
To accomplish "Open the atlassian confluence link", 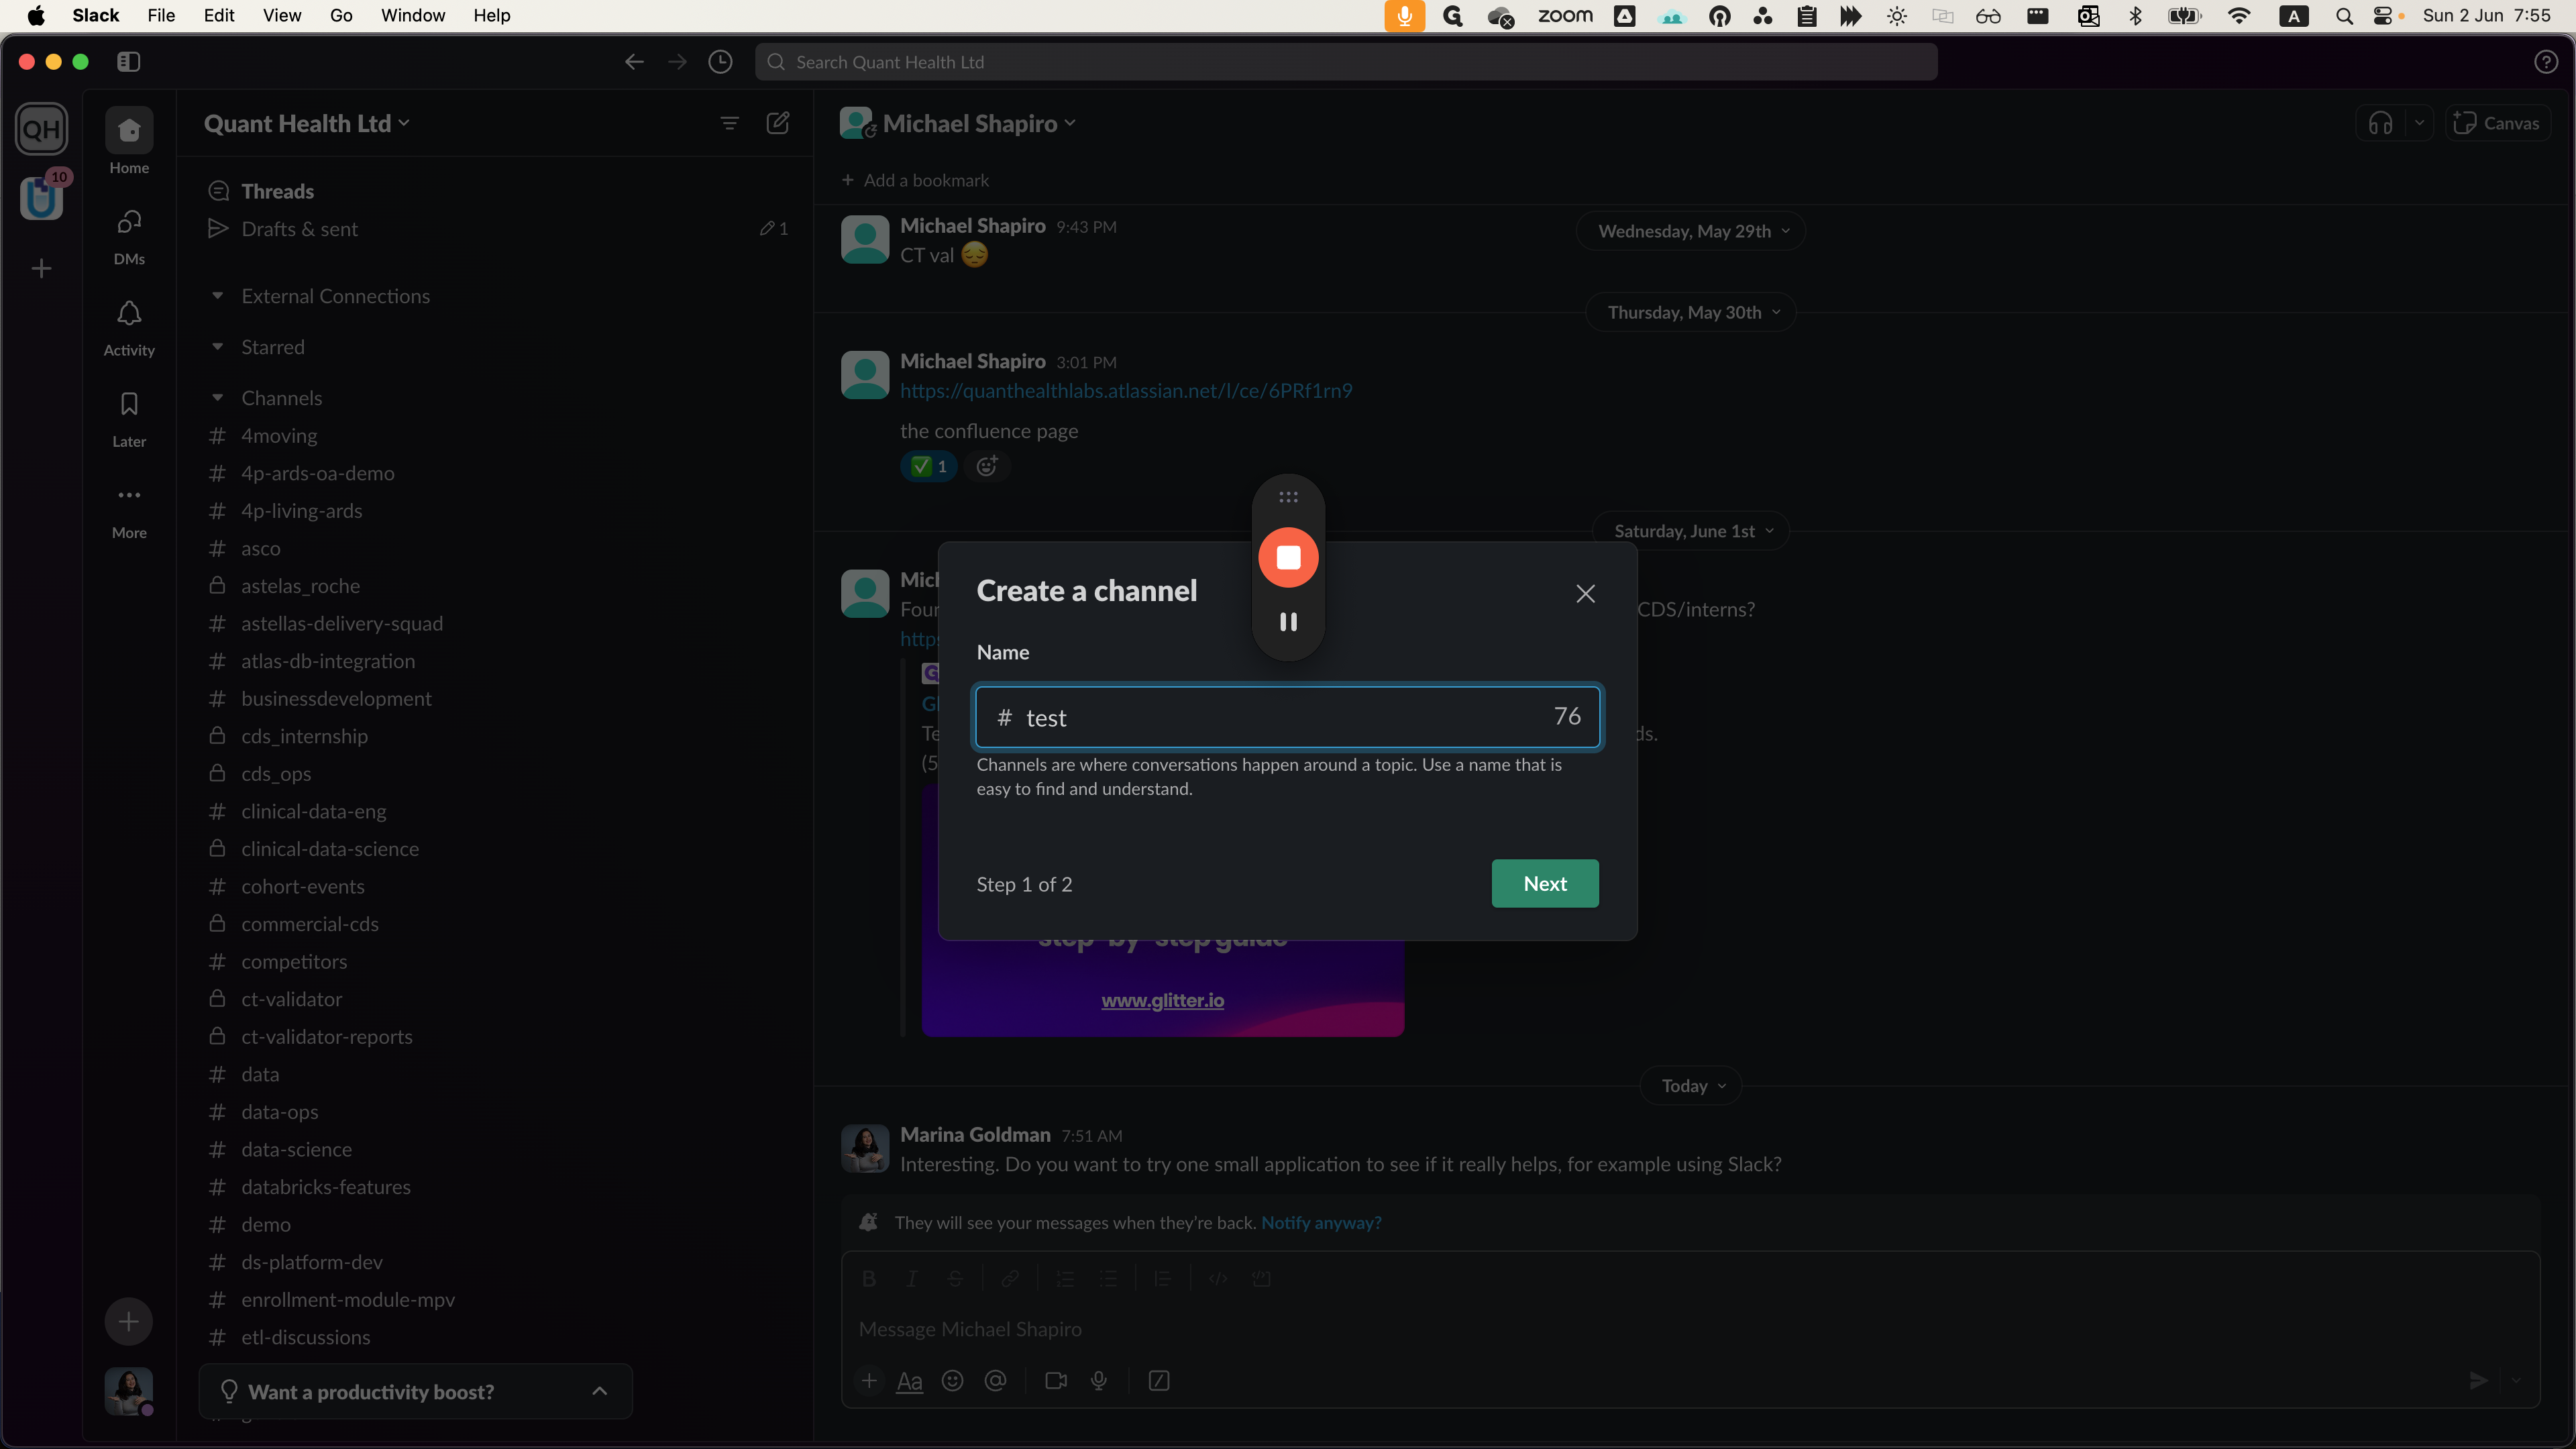I will coord(1126,391).
